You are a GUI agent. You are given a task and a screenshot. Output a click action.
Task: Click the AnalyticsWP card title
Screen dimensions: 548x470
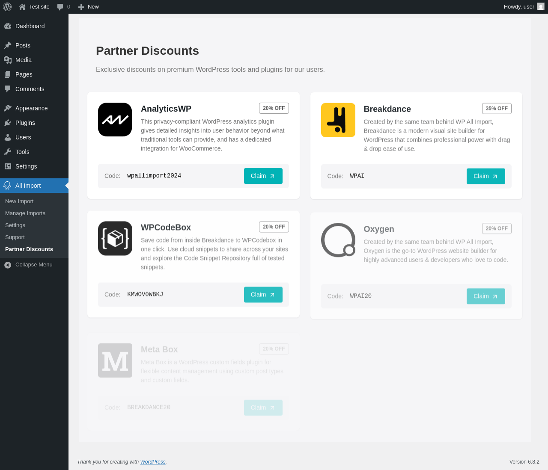coord(166,109)
